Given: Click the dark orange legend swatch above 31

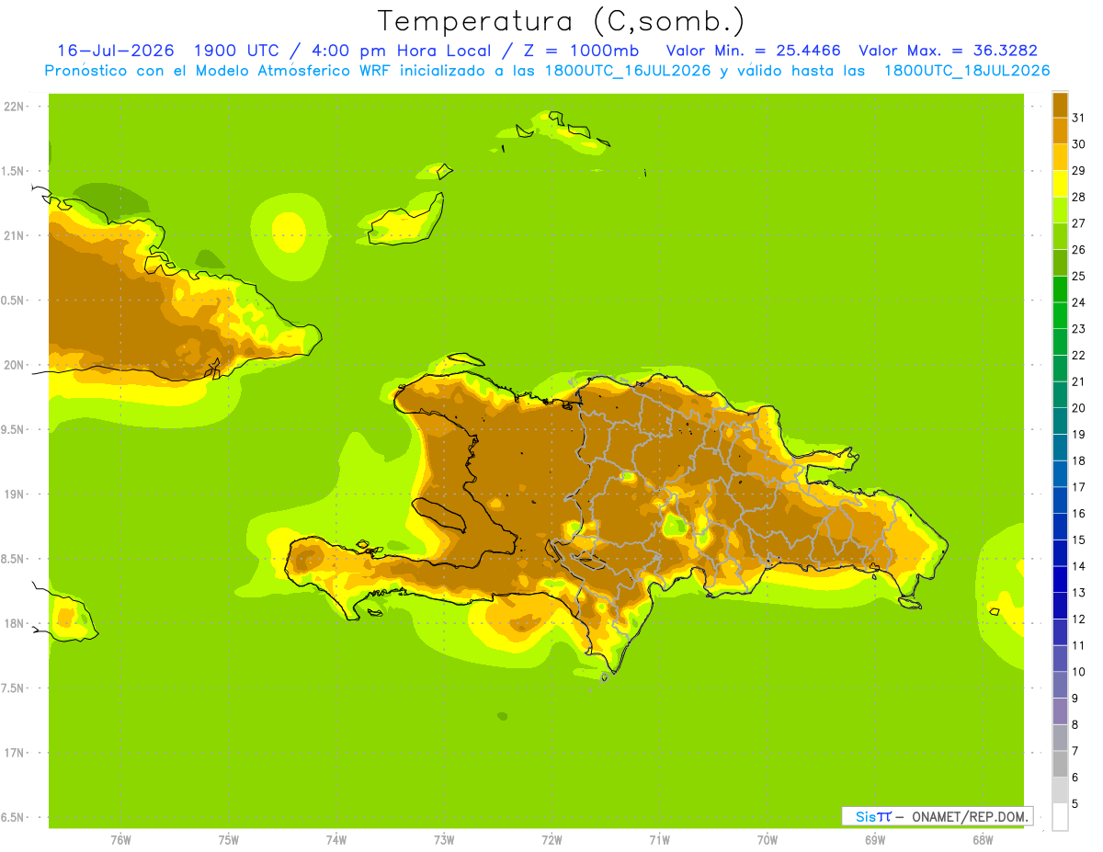Looking at the screenshot, I should 1060,105.
